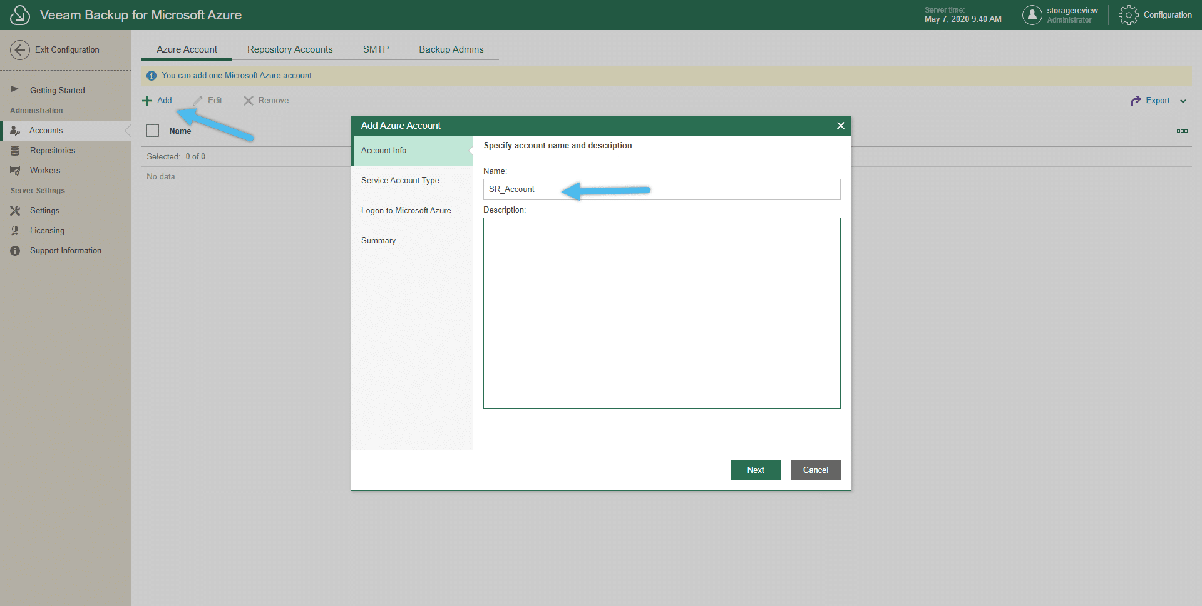Click the Add label in the toolbar
This screenshot has height=606, width=1202.
(x=164, y=101)
